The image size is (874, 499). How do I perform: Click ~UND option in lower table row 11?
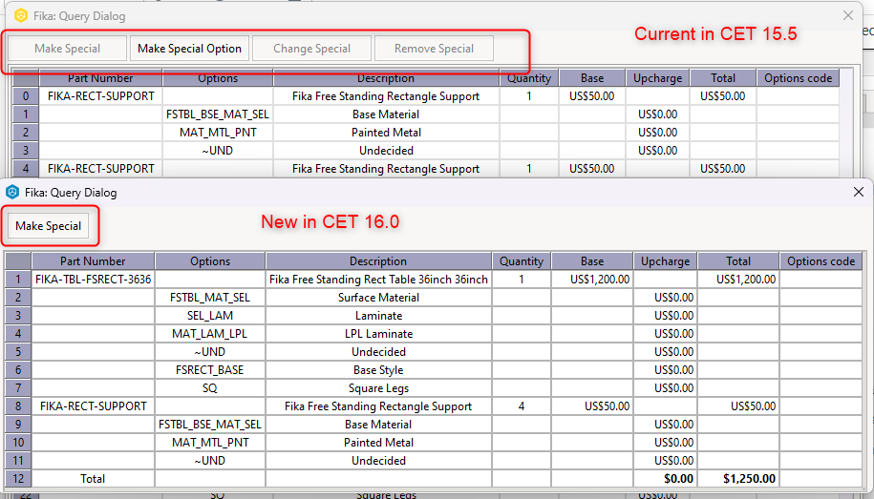coord(210,461)
